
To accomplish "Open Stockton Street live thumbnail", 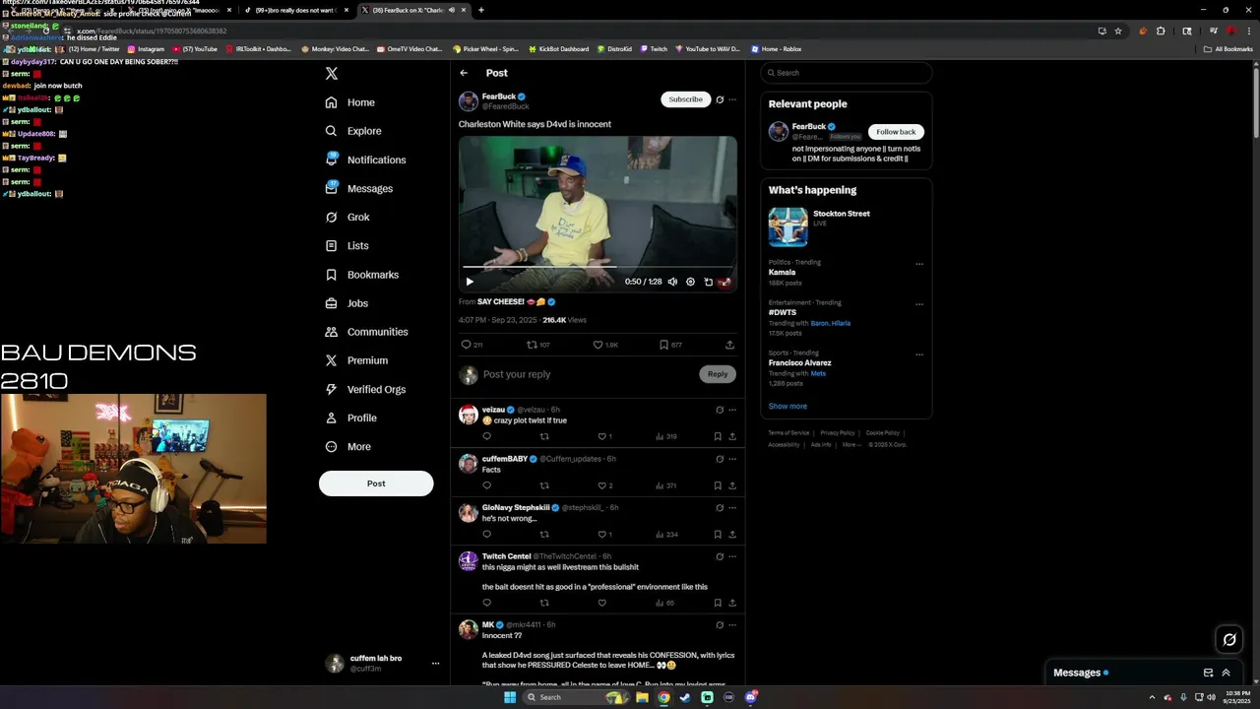I will pyautogui.click(x=787, y=227).
